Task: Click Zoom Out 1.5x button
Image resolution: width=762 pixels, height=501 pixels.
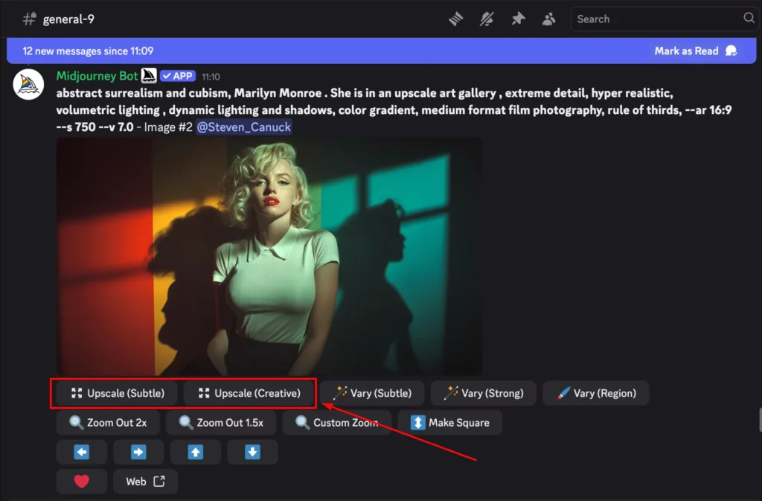Action: click(221, 423)
